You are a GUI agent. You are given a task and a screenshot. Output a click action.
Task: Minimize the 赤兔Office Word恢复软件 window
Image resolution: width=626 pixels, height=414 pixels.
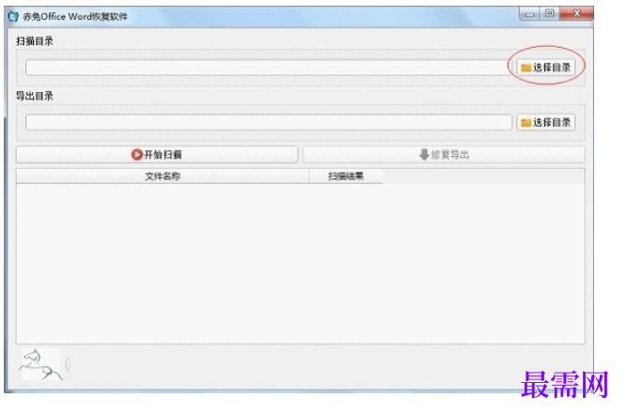click(x=529, y=14)
